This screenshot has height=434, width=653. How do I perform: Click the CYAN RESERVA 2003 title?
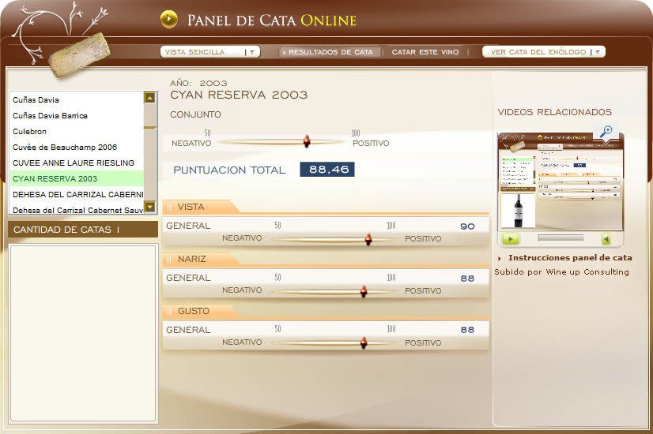[239, 95]
